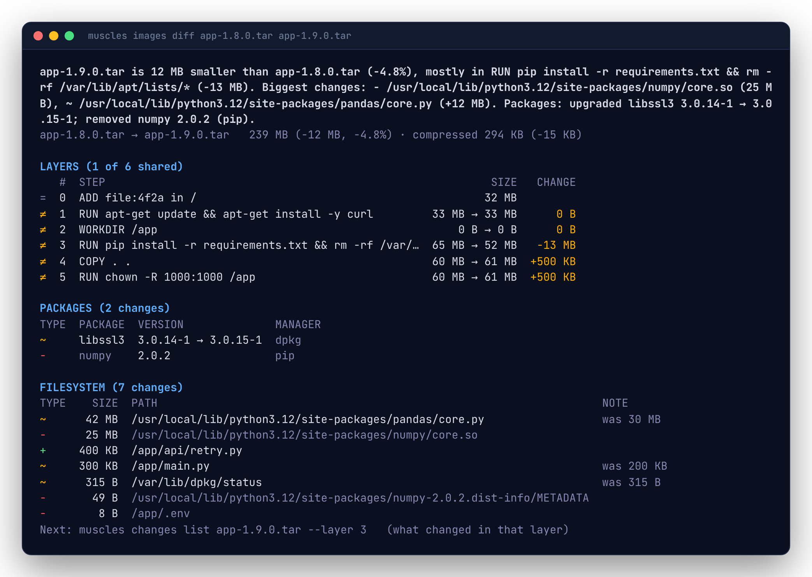Click the yellow minimize window dot
Viewport: 812px width, 577px height.
pos(54,36)
